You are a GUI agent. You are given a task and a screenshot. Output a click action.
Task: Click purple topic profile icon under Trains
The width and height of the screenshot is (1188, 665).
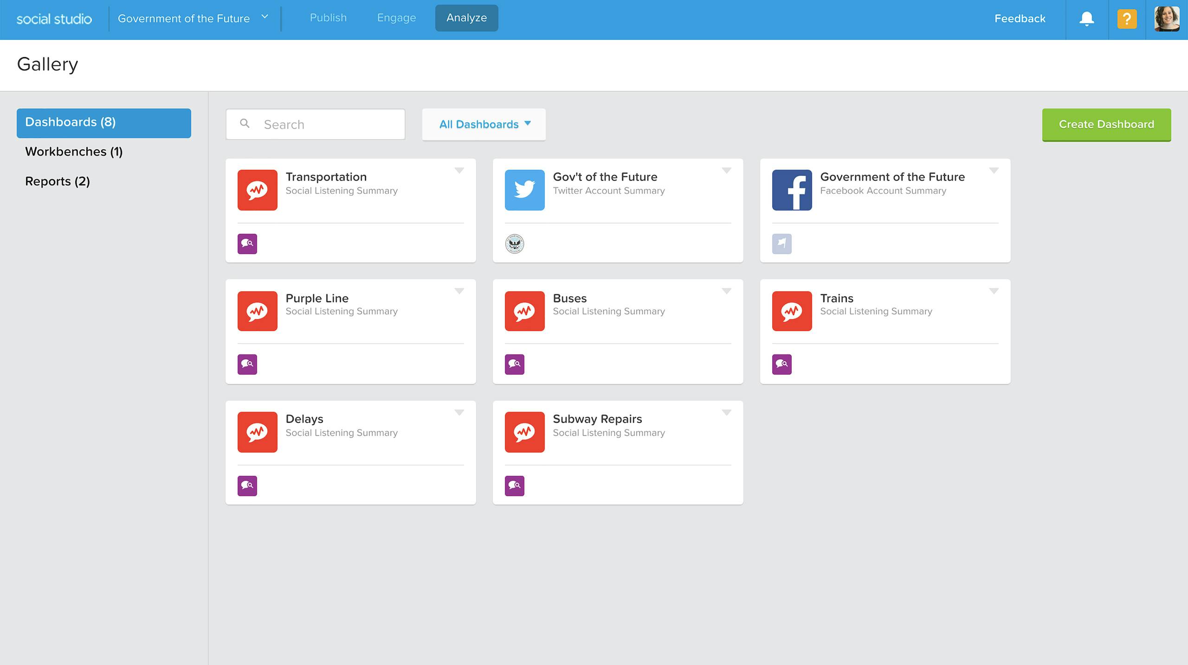click(x=782, y=364)
